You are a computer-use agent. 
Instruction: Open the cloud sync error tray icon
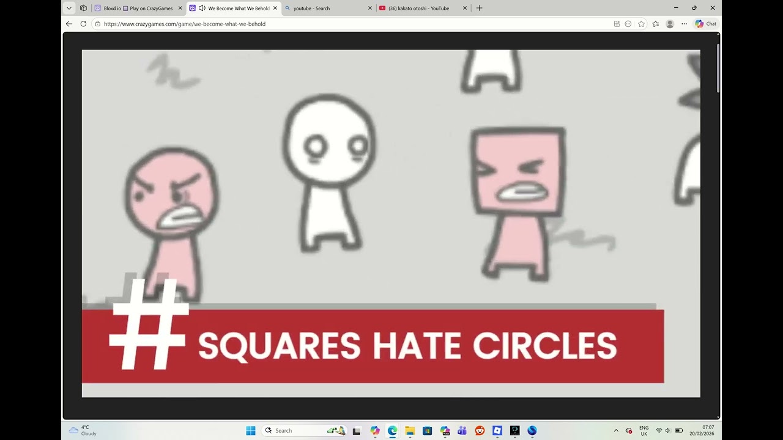click(629, 430)
